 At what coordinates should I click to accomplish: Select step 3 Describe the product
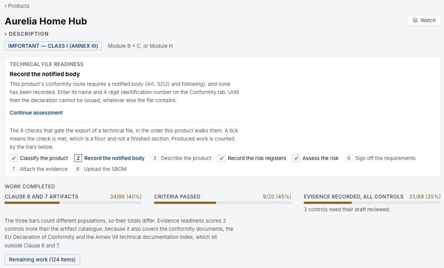click(x=181, y=158)
